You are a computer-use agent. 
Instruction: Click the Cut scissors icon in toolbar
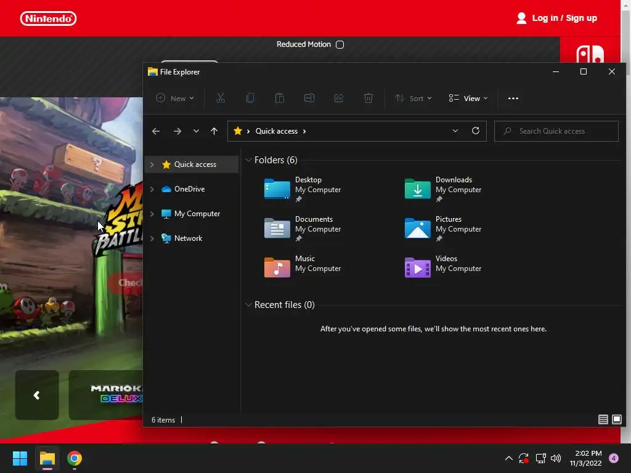pyautogui.click(x=221, y=98)
